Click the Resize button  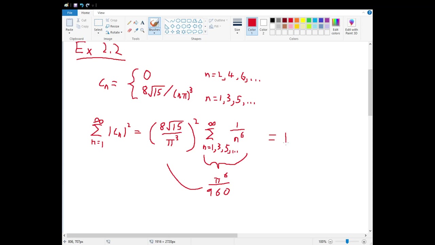(x=112, y=26)
